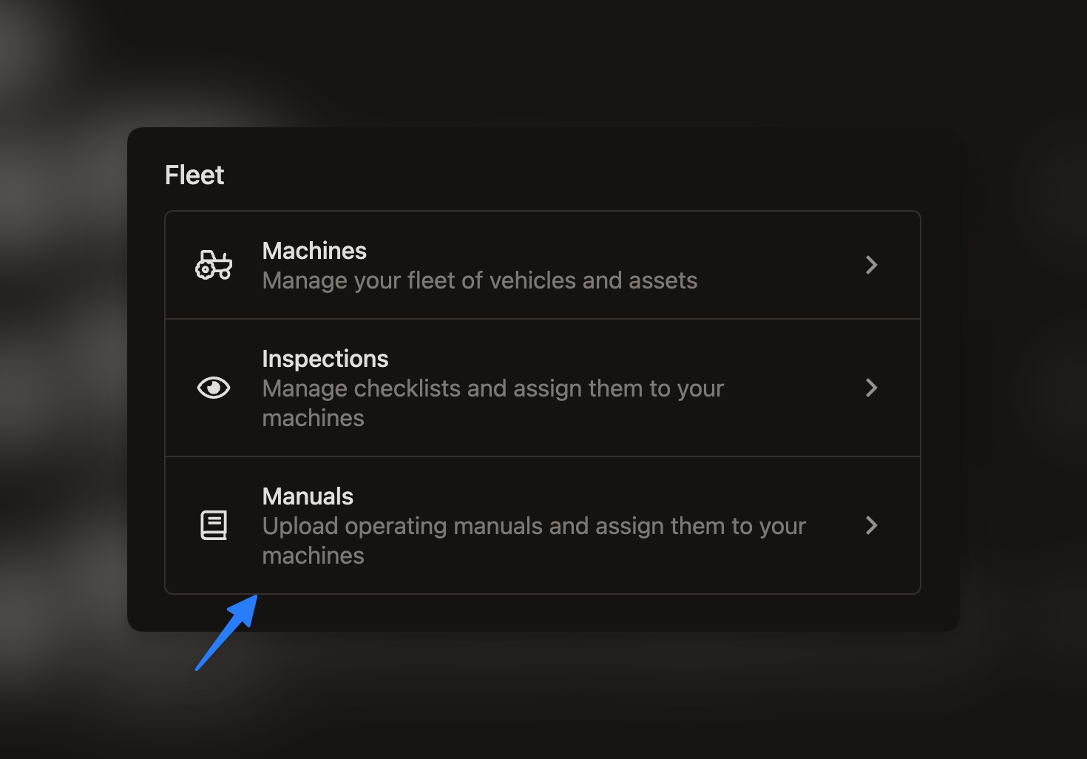This screenshot has height=759, width=1087.
Task: Click "Manage checklists and assign them to your" text
Action: [x=493, y=388]
